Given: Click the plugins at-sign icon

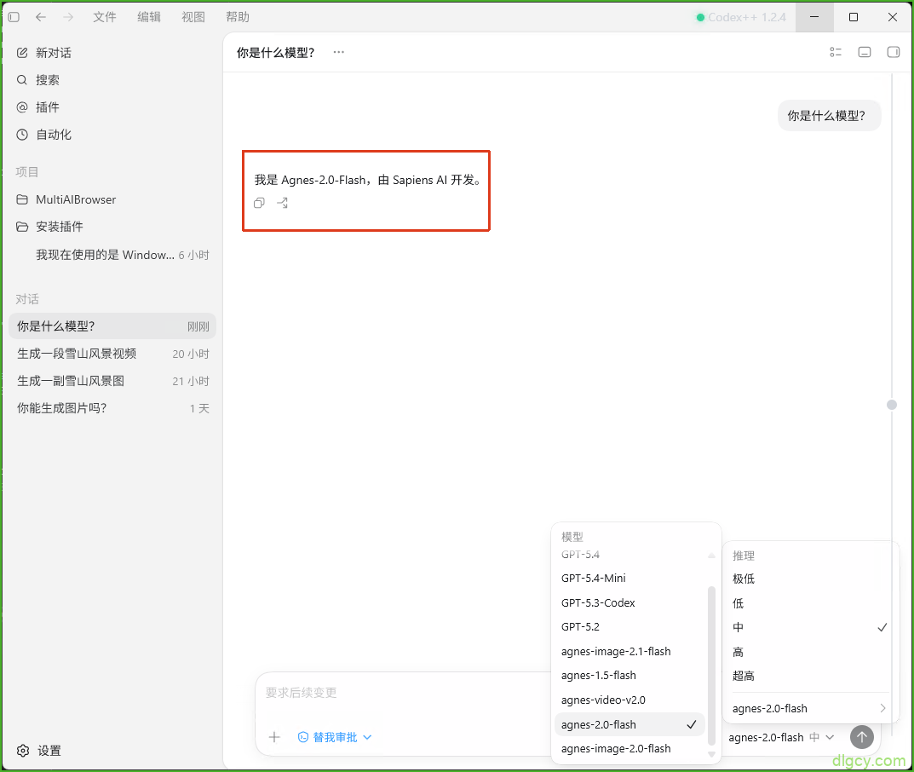Looking at the screenshot, I should (22, 107).
